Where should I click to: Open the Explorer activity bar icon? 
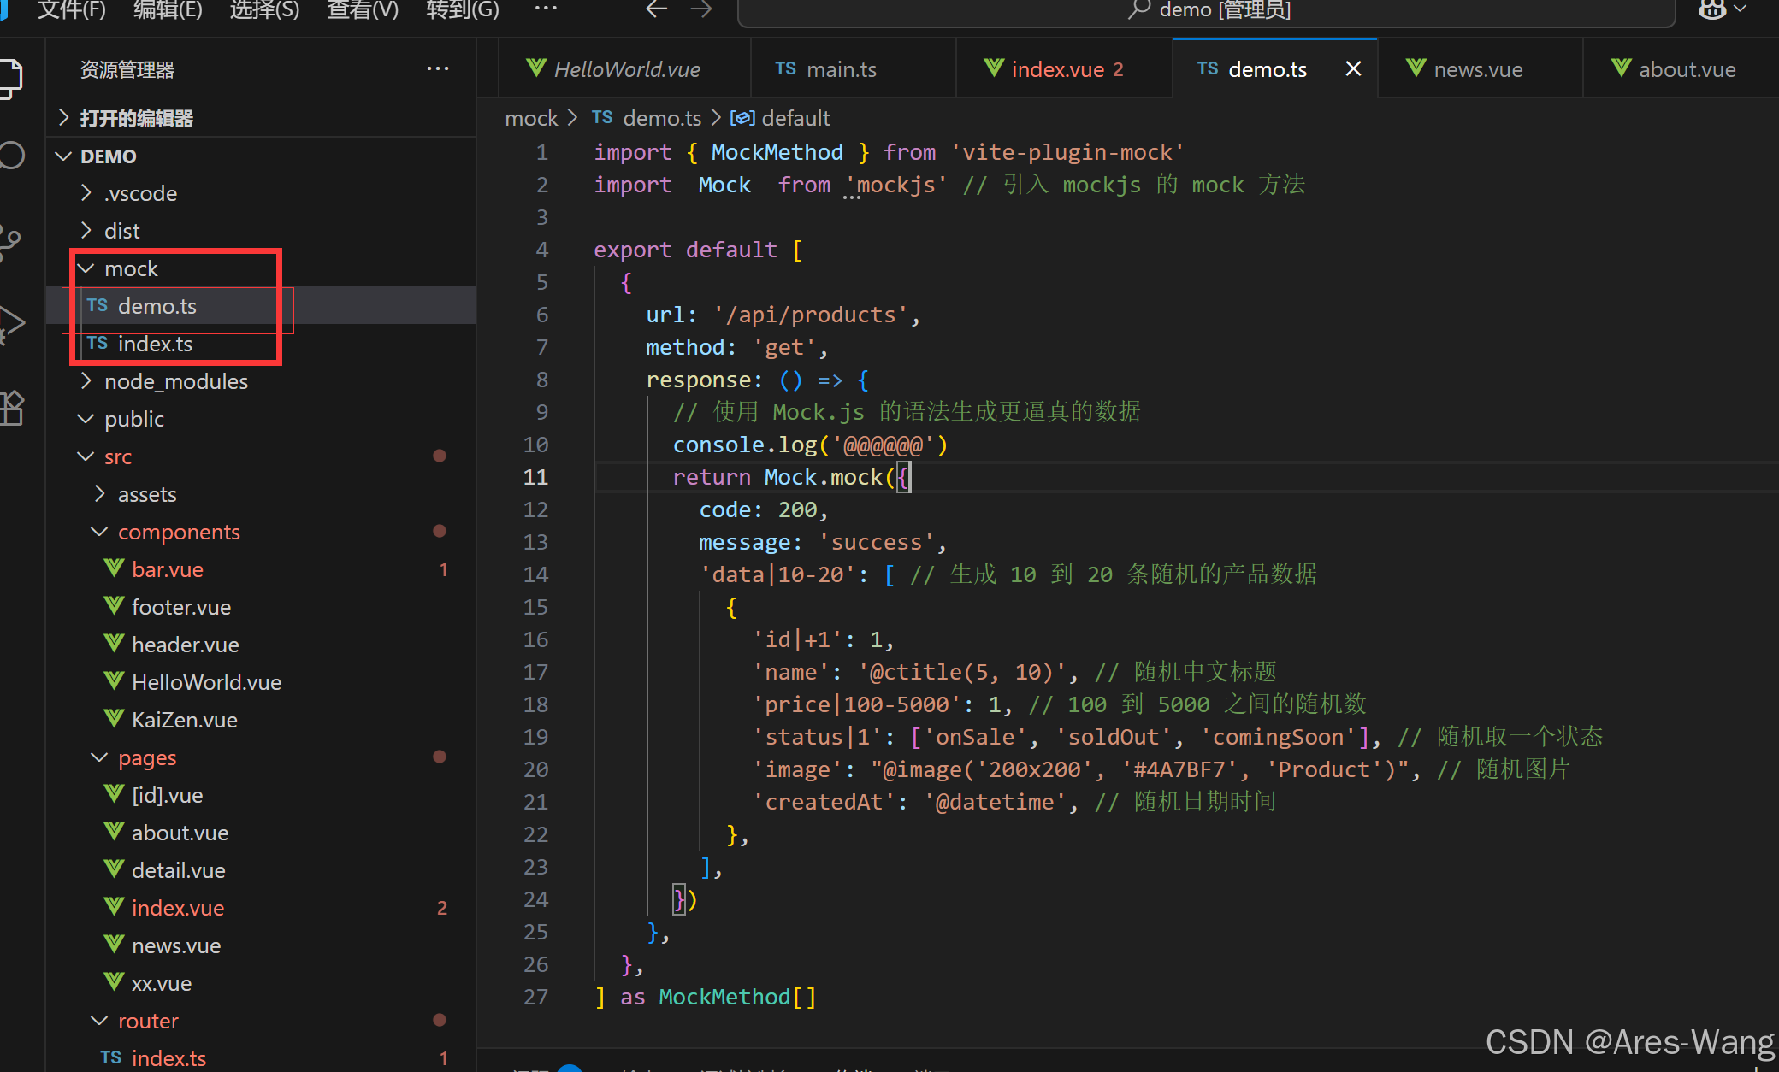click(9, 79)
